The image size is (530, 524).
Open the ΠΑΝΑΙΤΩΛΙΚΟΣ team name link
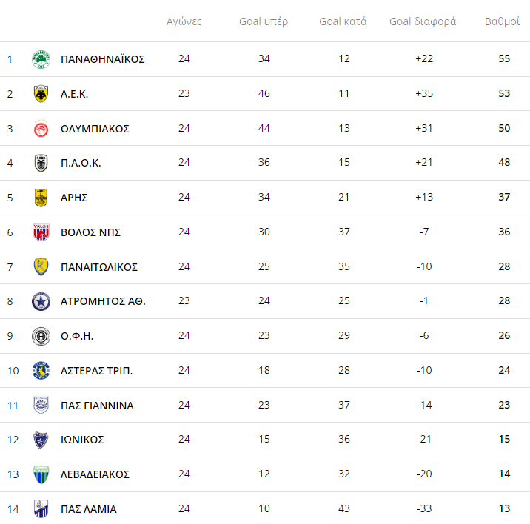coord(99,267)
